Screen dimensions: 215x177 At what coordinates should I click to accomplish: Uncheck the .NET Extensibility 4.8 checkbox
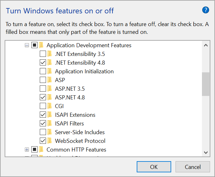[43, 63]
